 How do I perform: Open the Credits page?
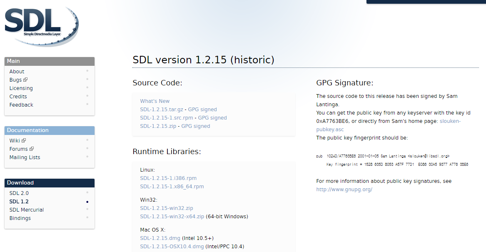(18, 97)
